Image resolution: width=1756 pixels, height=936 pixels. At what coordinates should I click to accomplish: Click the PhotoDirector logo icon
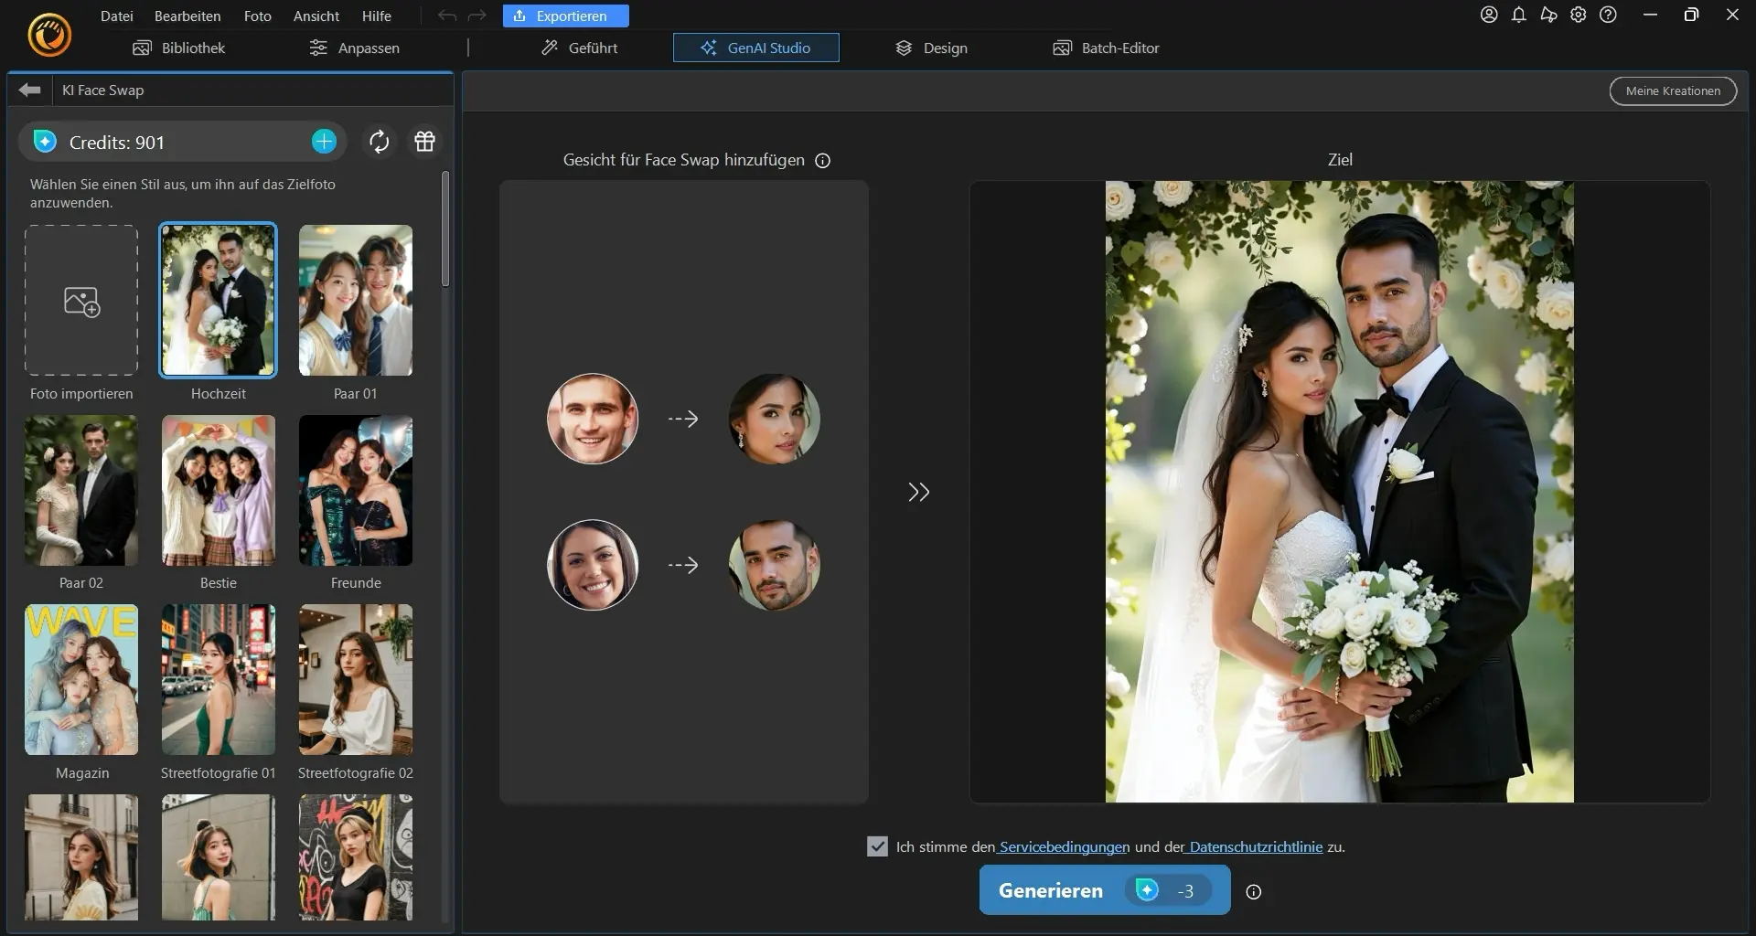[49, 37]
